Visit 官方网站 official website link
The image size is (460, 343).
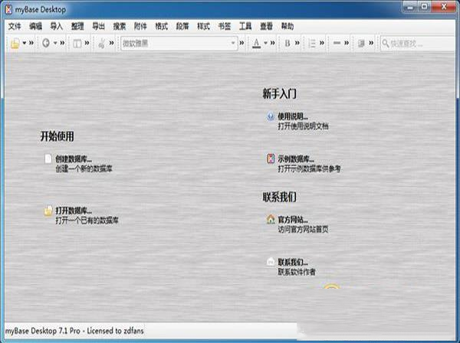[x=293, y=219]
